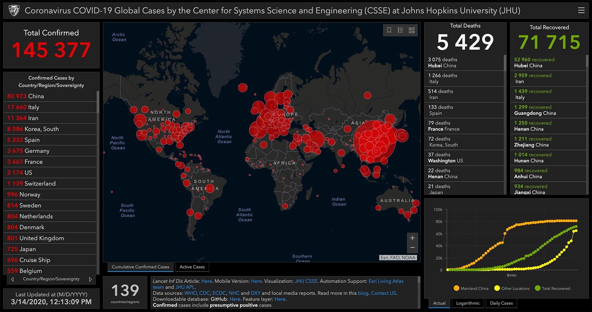Switch to Cumulative Confirmed Cases tab

140,267
